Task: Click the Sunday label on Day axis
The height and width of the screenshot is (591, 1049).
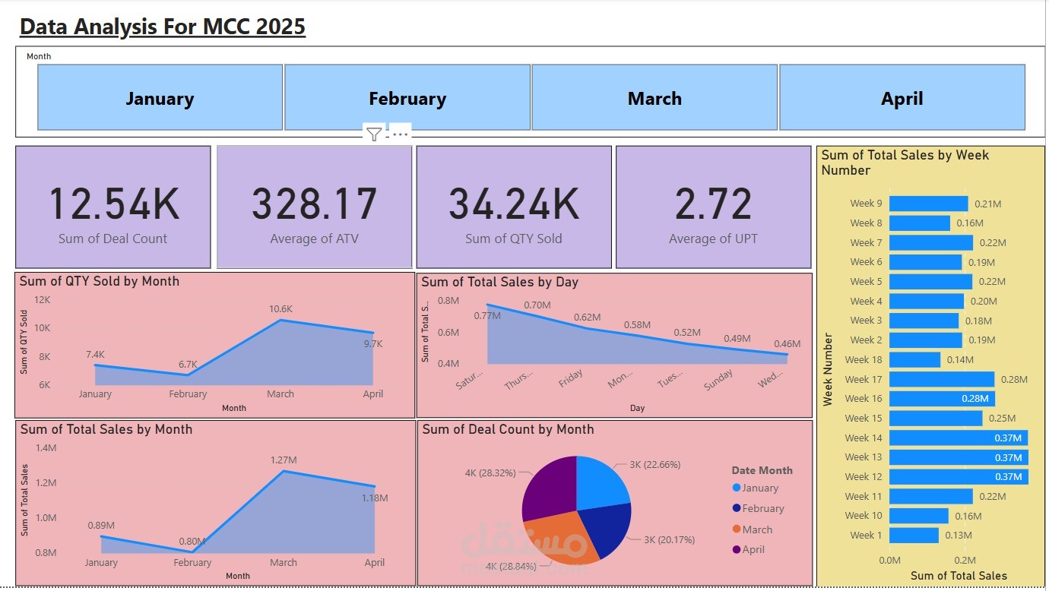Action: pos(718,380)
